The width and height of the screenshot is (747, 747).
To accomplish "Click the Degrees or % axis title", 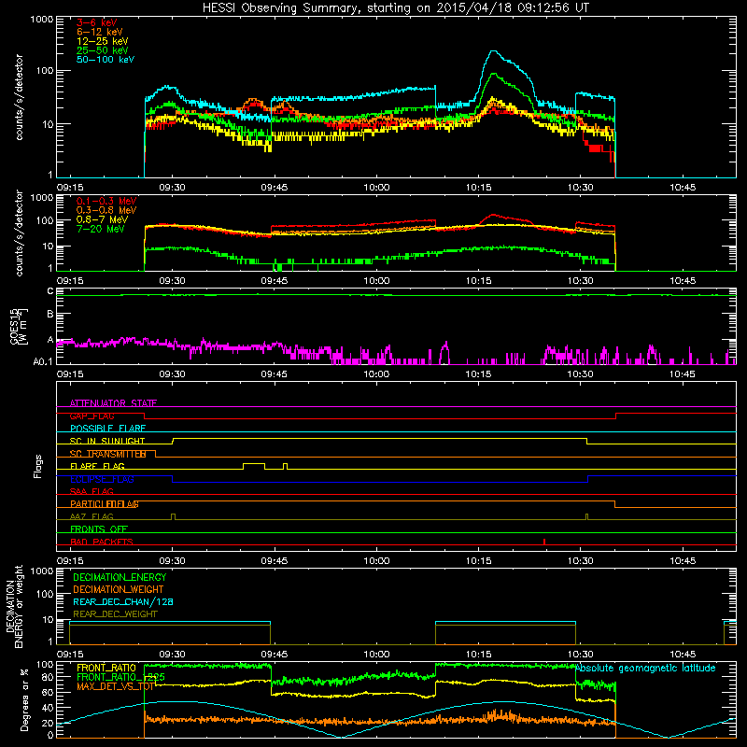I will pos(24,699).
